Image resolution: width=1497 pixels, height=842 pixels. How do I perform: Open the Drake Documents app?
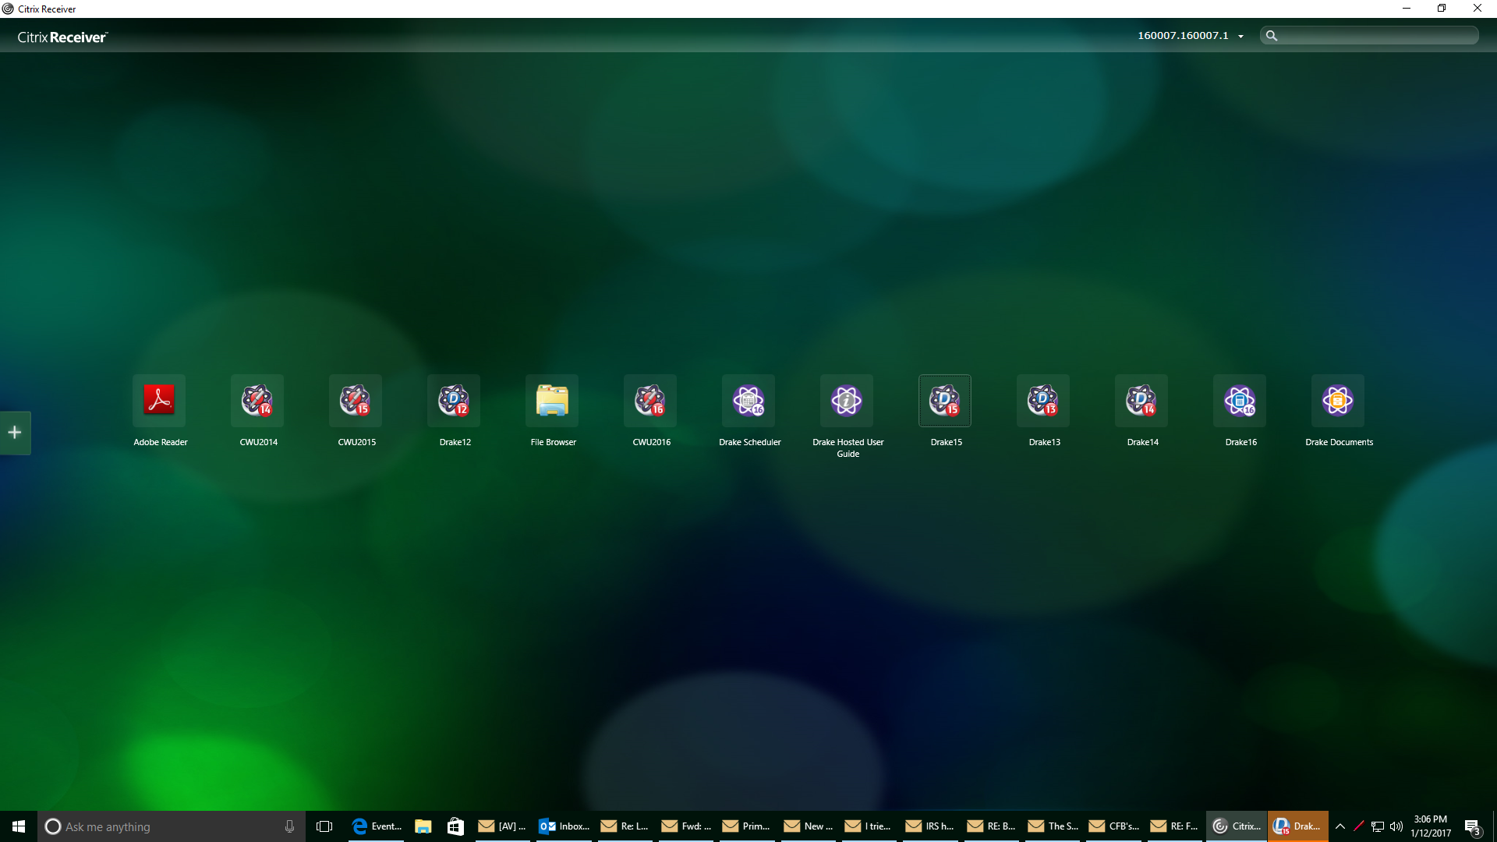1339,401
